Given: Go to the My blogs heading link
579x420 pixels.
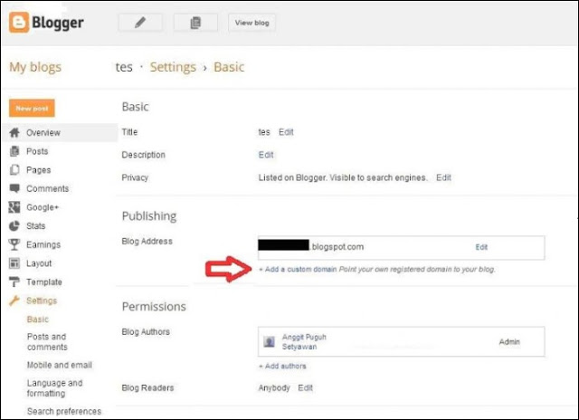Looking at the screenshot, I should pos(35,67).
